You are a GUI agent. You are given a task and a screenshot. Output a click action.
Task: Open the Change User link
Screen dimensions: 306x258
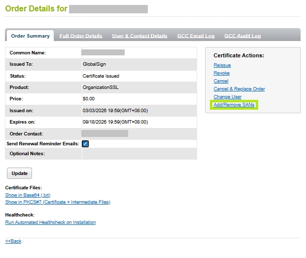pyautogui.click(x=227, y=97)
